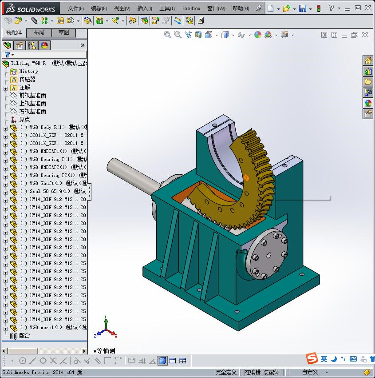
Task: Open the Toolbox menu
Action: click(x=191, y=8)
